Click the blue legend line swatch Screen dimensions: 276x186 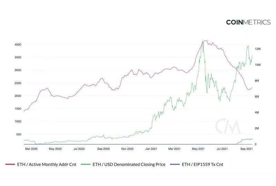click(x=175, y=164)
